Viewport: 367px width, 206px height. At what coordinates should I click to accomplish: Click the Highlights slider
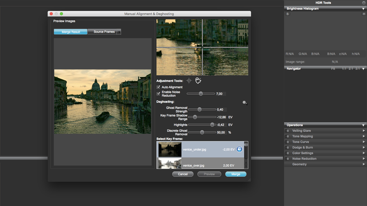(x=202, y=125)
